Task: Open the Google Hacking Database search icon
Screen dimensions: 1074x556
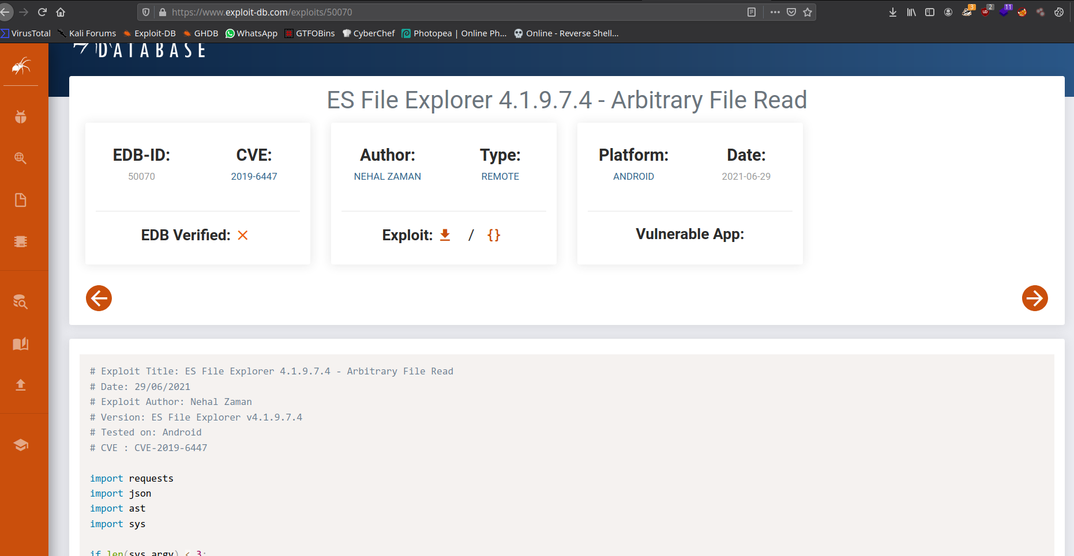Action: (x=21, y=158)
